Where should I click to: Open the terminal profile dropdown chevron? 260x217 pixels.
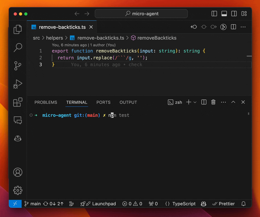tap(195, 102)
